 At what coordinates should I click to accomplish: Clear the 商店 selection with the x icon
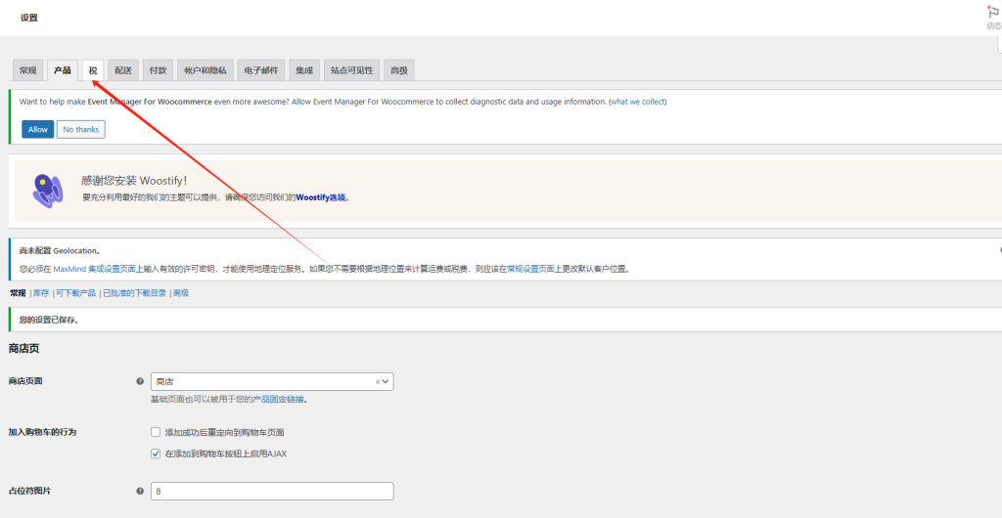(x=378, y=382)
